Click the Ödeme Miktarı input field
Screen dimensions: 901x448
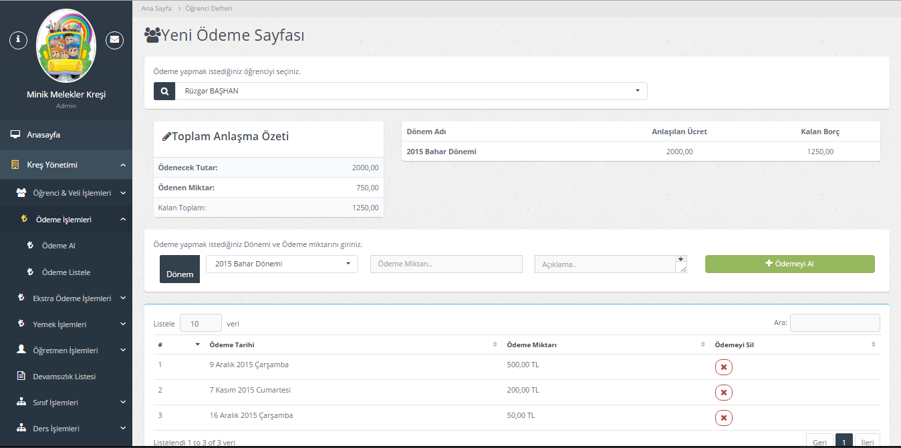446,264
